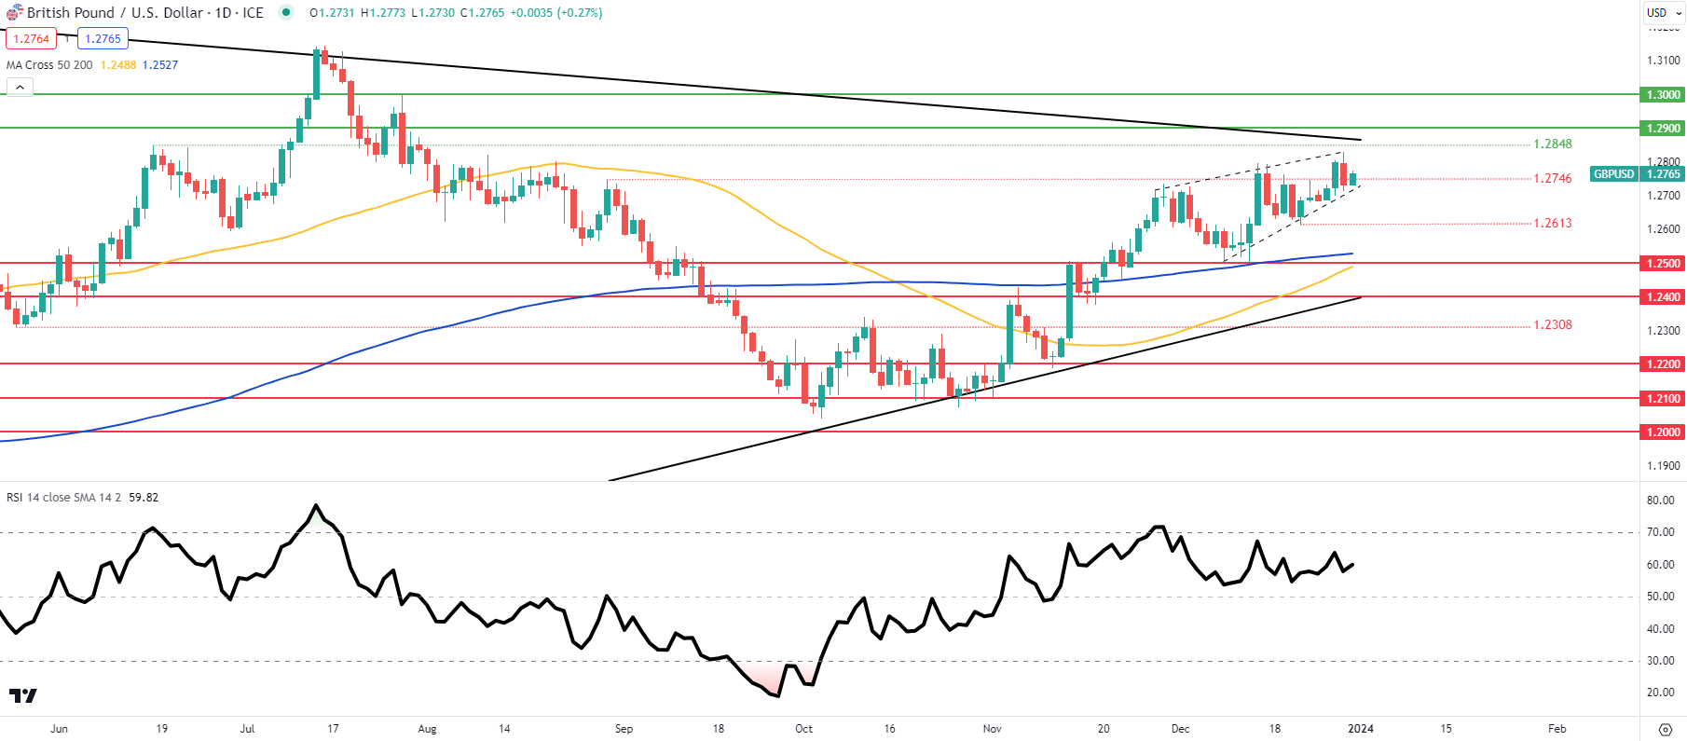
Task: Click the Jun date axis label
Action: click(59, 728)
